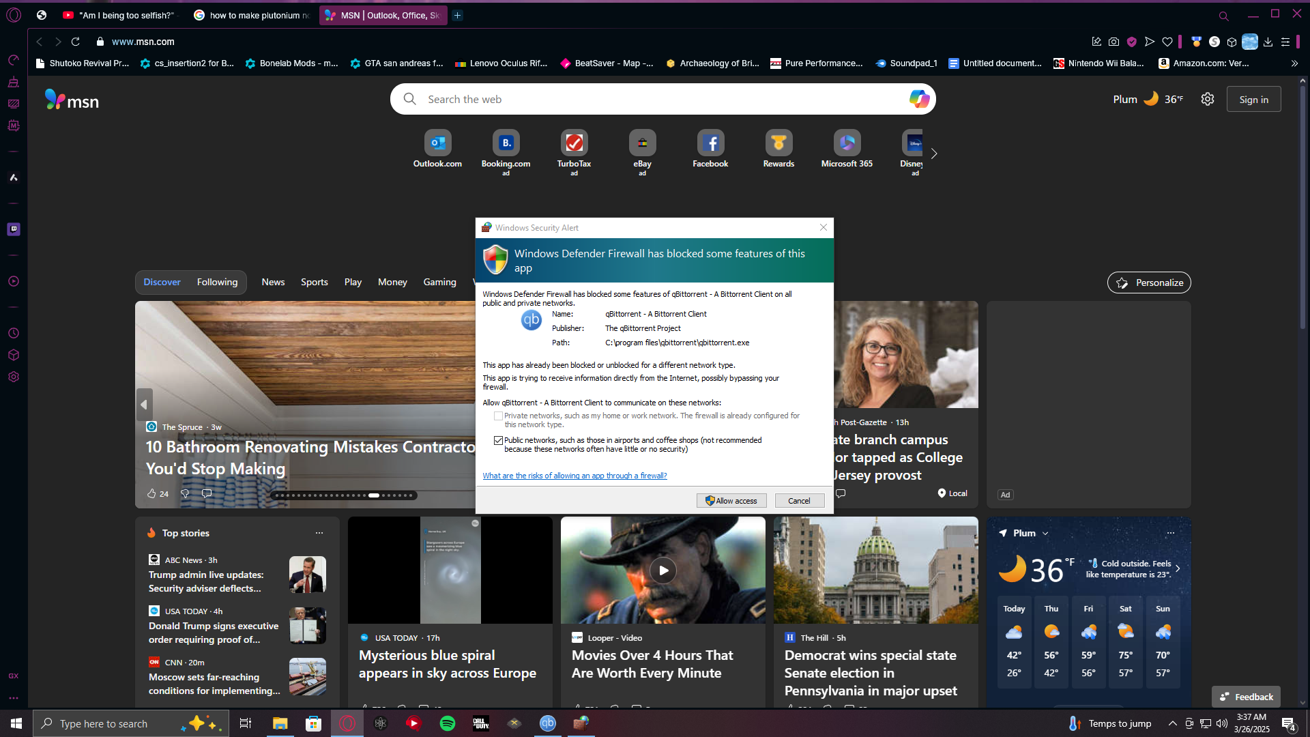
Task: Open Spotify from the taskbar
Action: coord(448,723)
